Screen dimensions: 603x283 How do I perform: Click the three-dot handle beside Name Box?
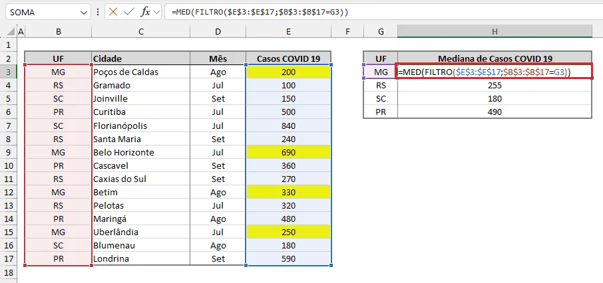pos(98,12)
